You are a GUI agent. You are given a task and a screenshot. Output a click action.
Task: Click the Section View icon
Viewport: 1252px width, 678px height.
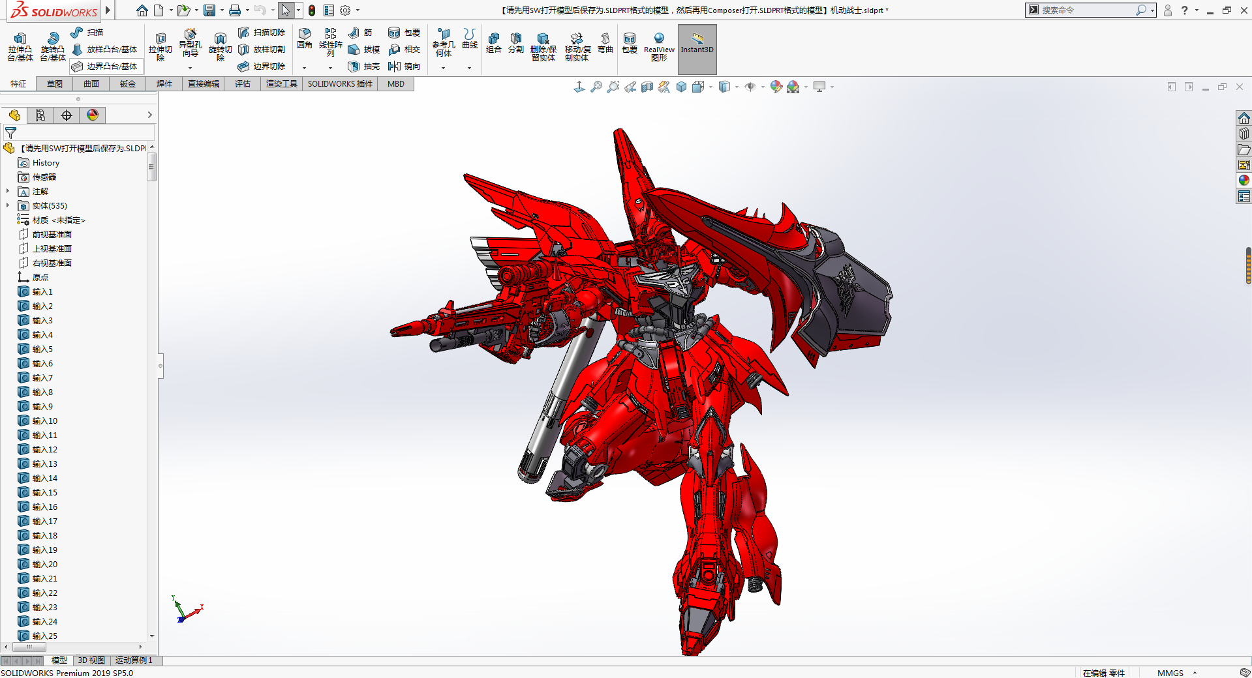tap(647, 87)
